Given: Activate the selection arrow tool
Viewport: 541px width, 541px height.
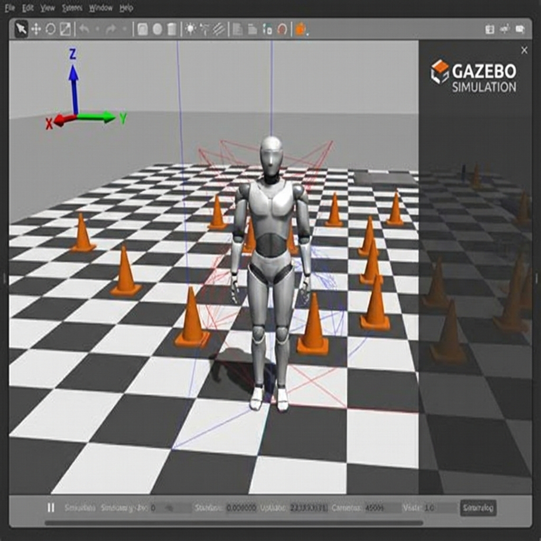Looking at the screenshot, I should point(21,29).
